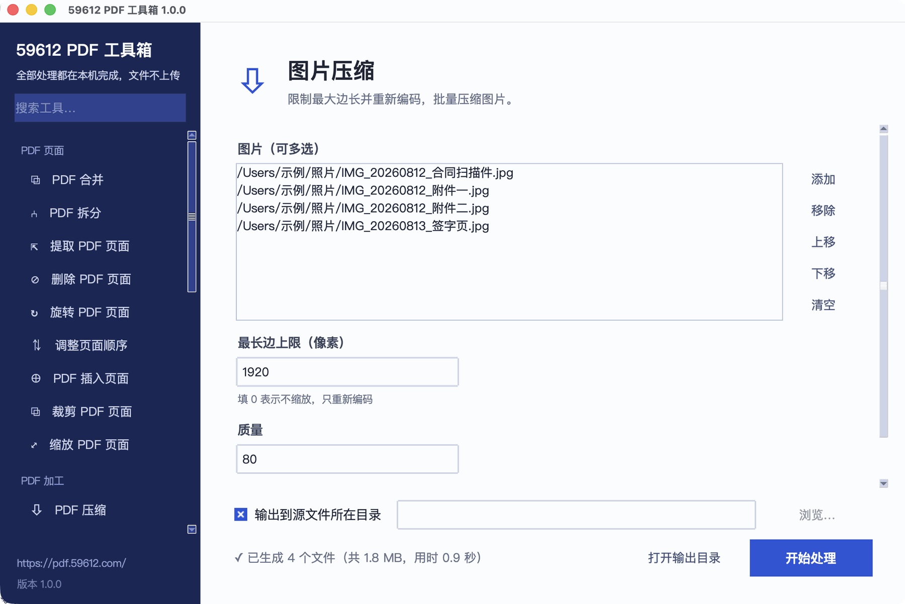Image resolution: width=905 pixels, height=604 pixels.
Task: Click 打开输出目录
Action: point(684,558)
